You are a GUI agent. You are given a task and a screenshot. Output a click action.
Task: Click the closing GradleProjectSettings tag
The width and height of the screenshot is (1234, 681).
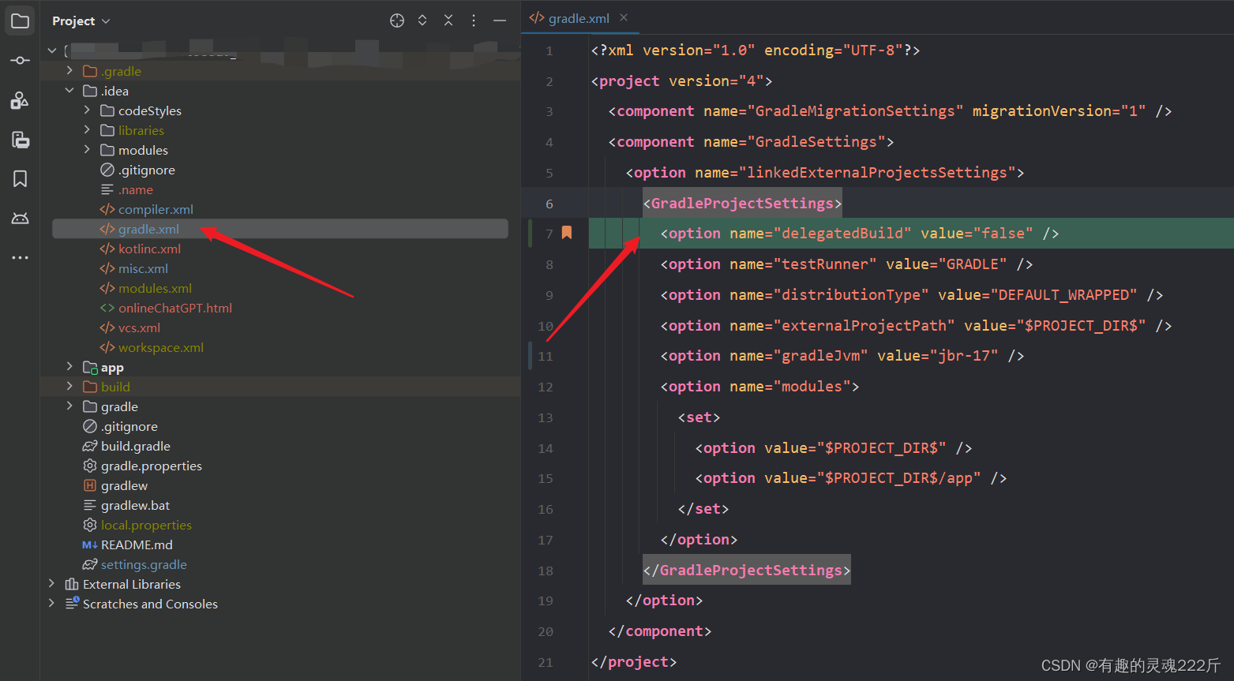tap(747, 570)
